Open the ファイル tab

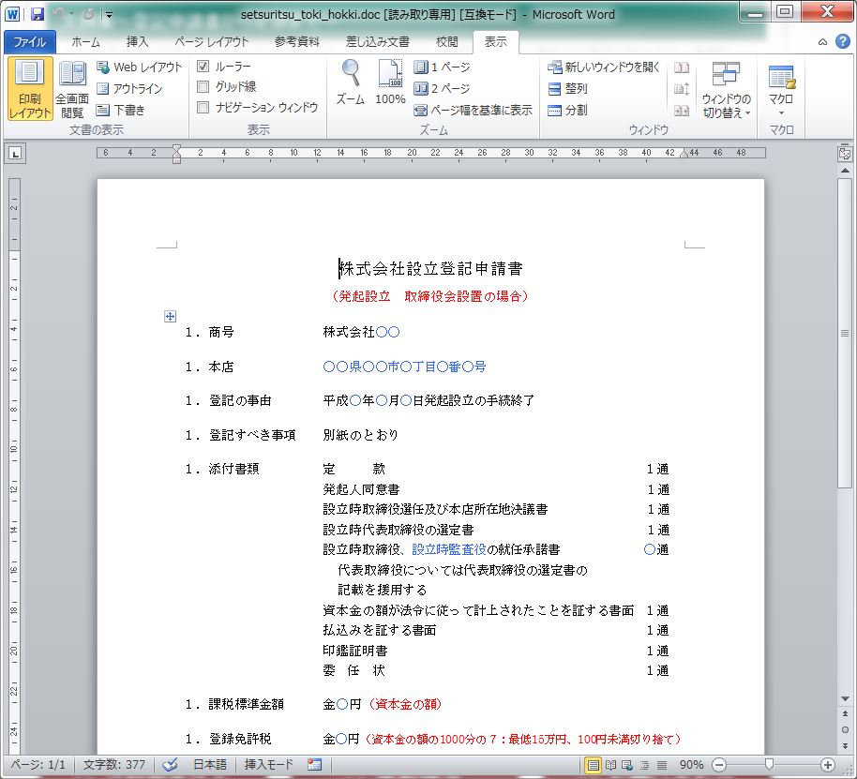pos(29,41)
